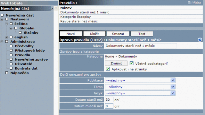The image size is (205, 115).
Task: Open Uživatelé in the tree
Action: (x=23, y=64)
